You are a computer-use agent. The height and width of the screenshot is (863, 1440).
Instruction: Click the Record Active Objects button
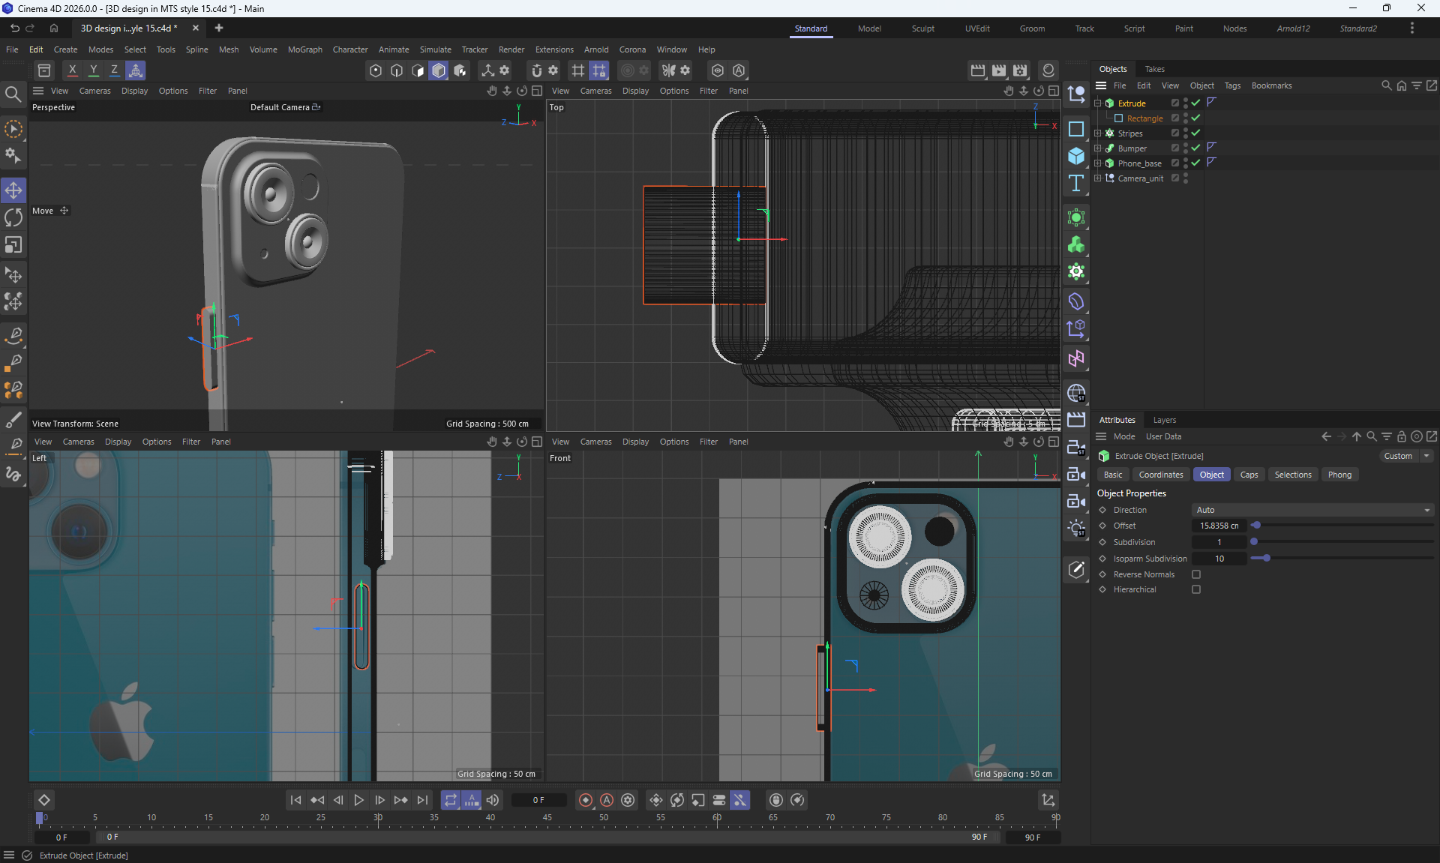pos(586,800)
